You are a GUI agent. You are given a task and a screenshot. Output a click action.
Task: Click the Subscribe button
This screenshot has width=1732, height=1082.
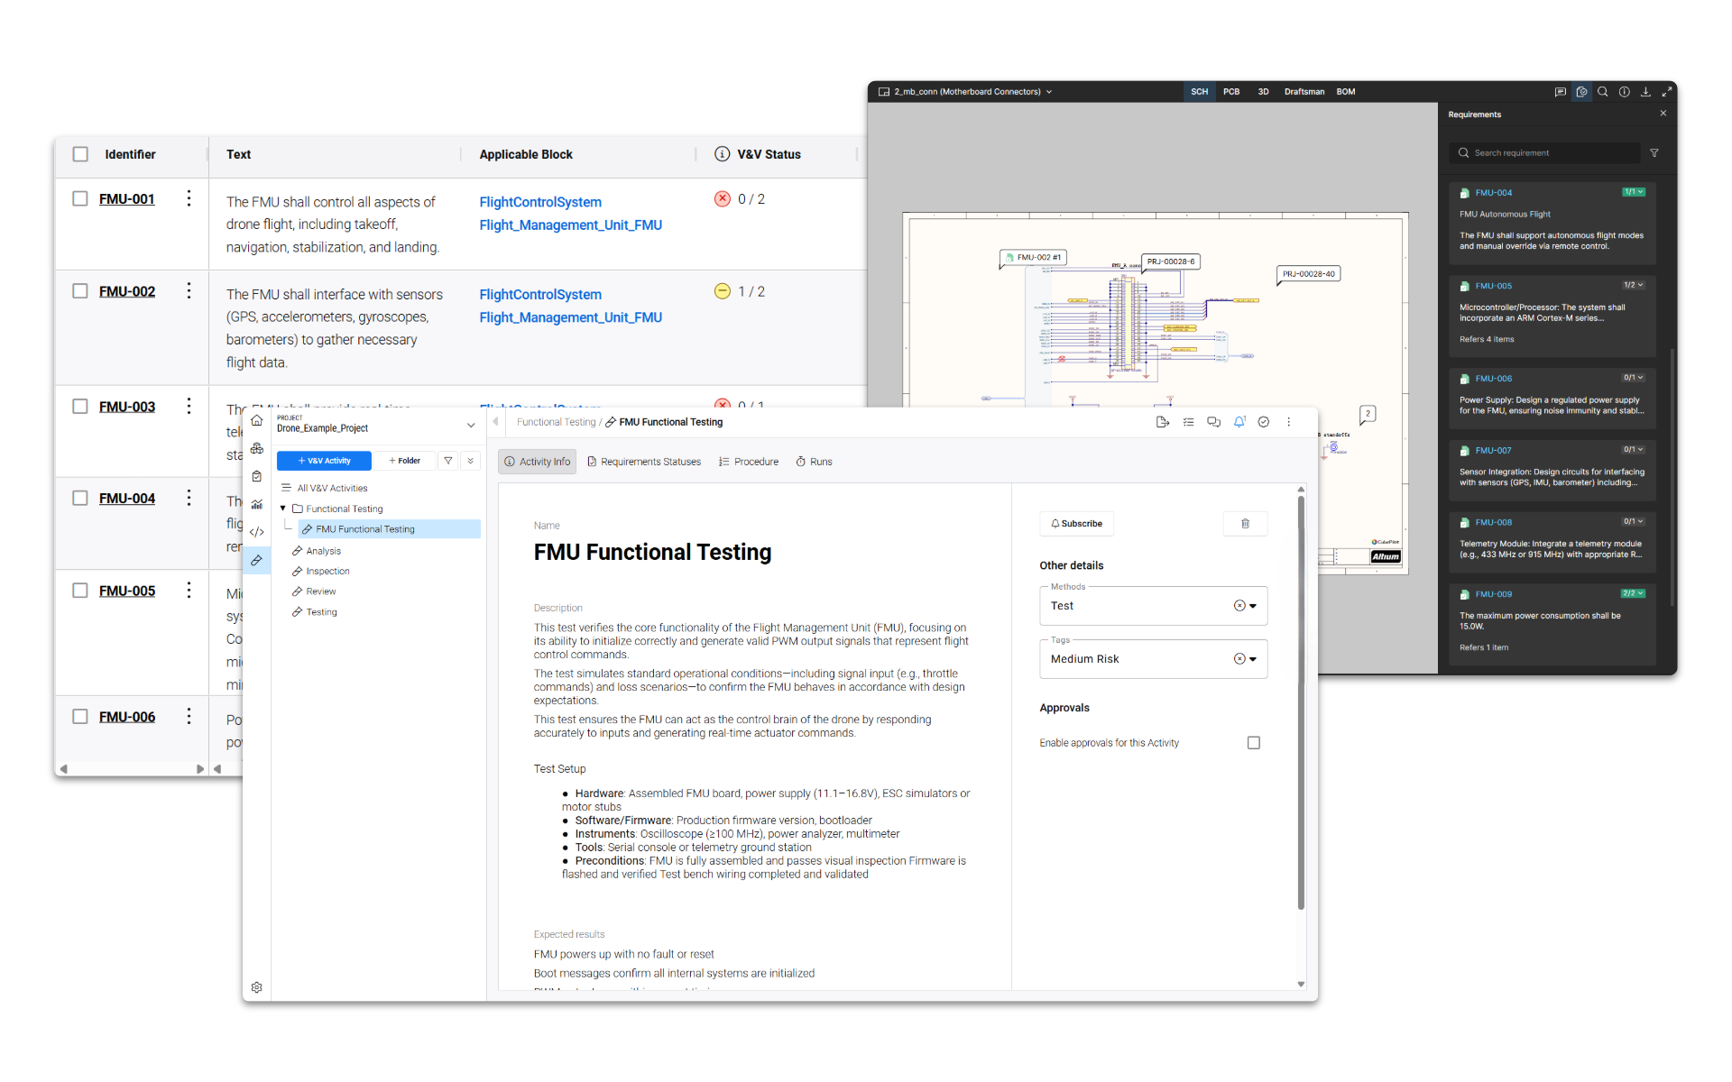tap(1076, 523)
